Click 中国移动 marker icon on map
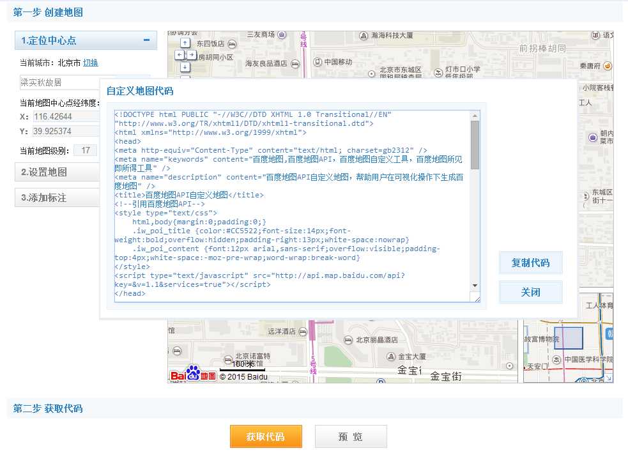628x462 pixels. [318, 62]
